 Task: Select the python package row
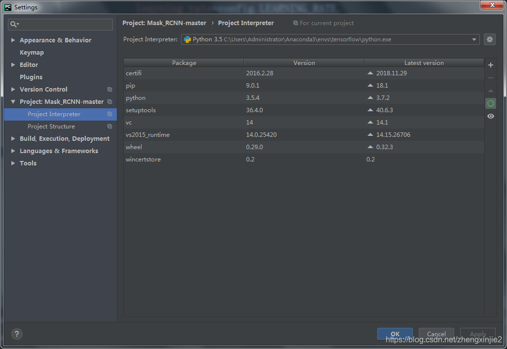[x=304, y=98]
